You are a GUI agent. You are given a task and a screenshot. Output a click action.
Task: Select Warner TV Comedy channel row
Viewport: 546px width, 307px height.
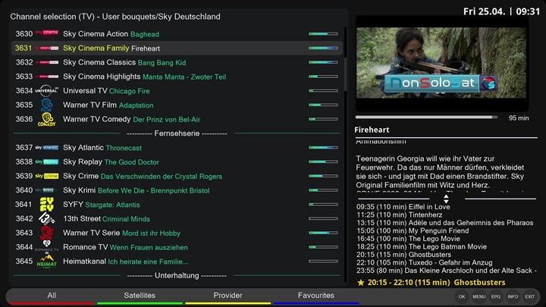tap(177, 119)
